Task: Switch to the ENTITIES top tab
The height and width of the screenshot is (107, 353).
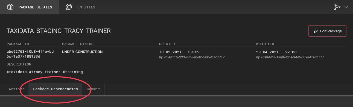Action: coord(80,7)
